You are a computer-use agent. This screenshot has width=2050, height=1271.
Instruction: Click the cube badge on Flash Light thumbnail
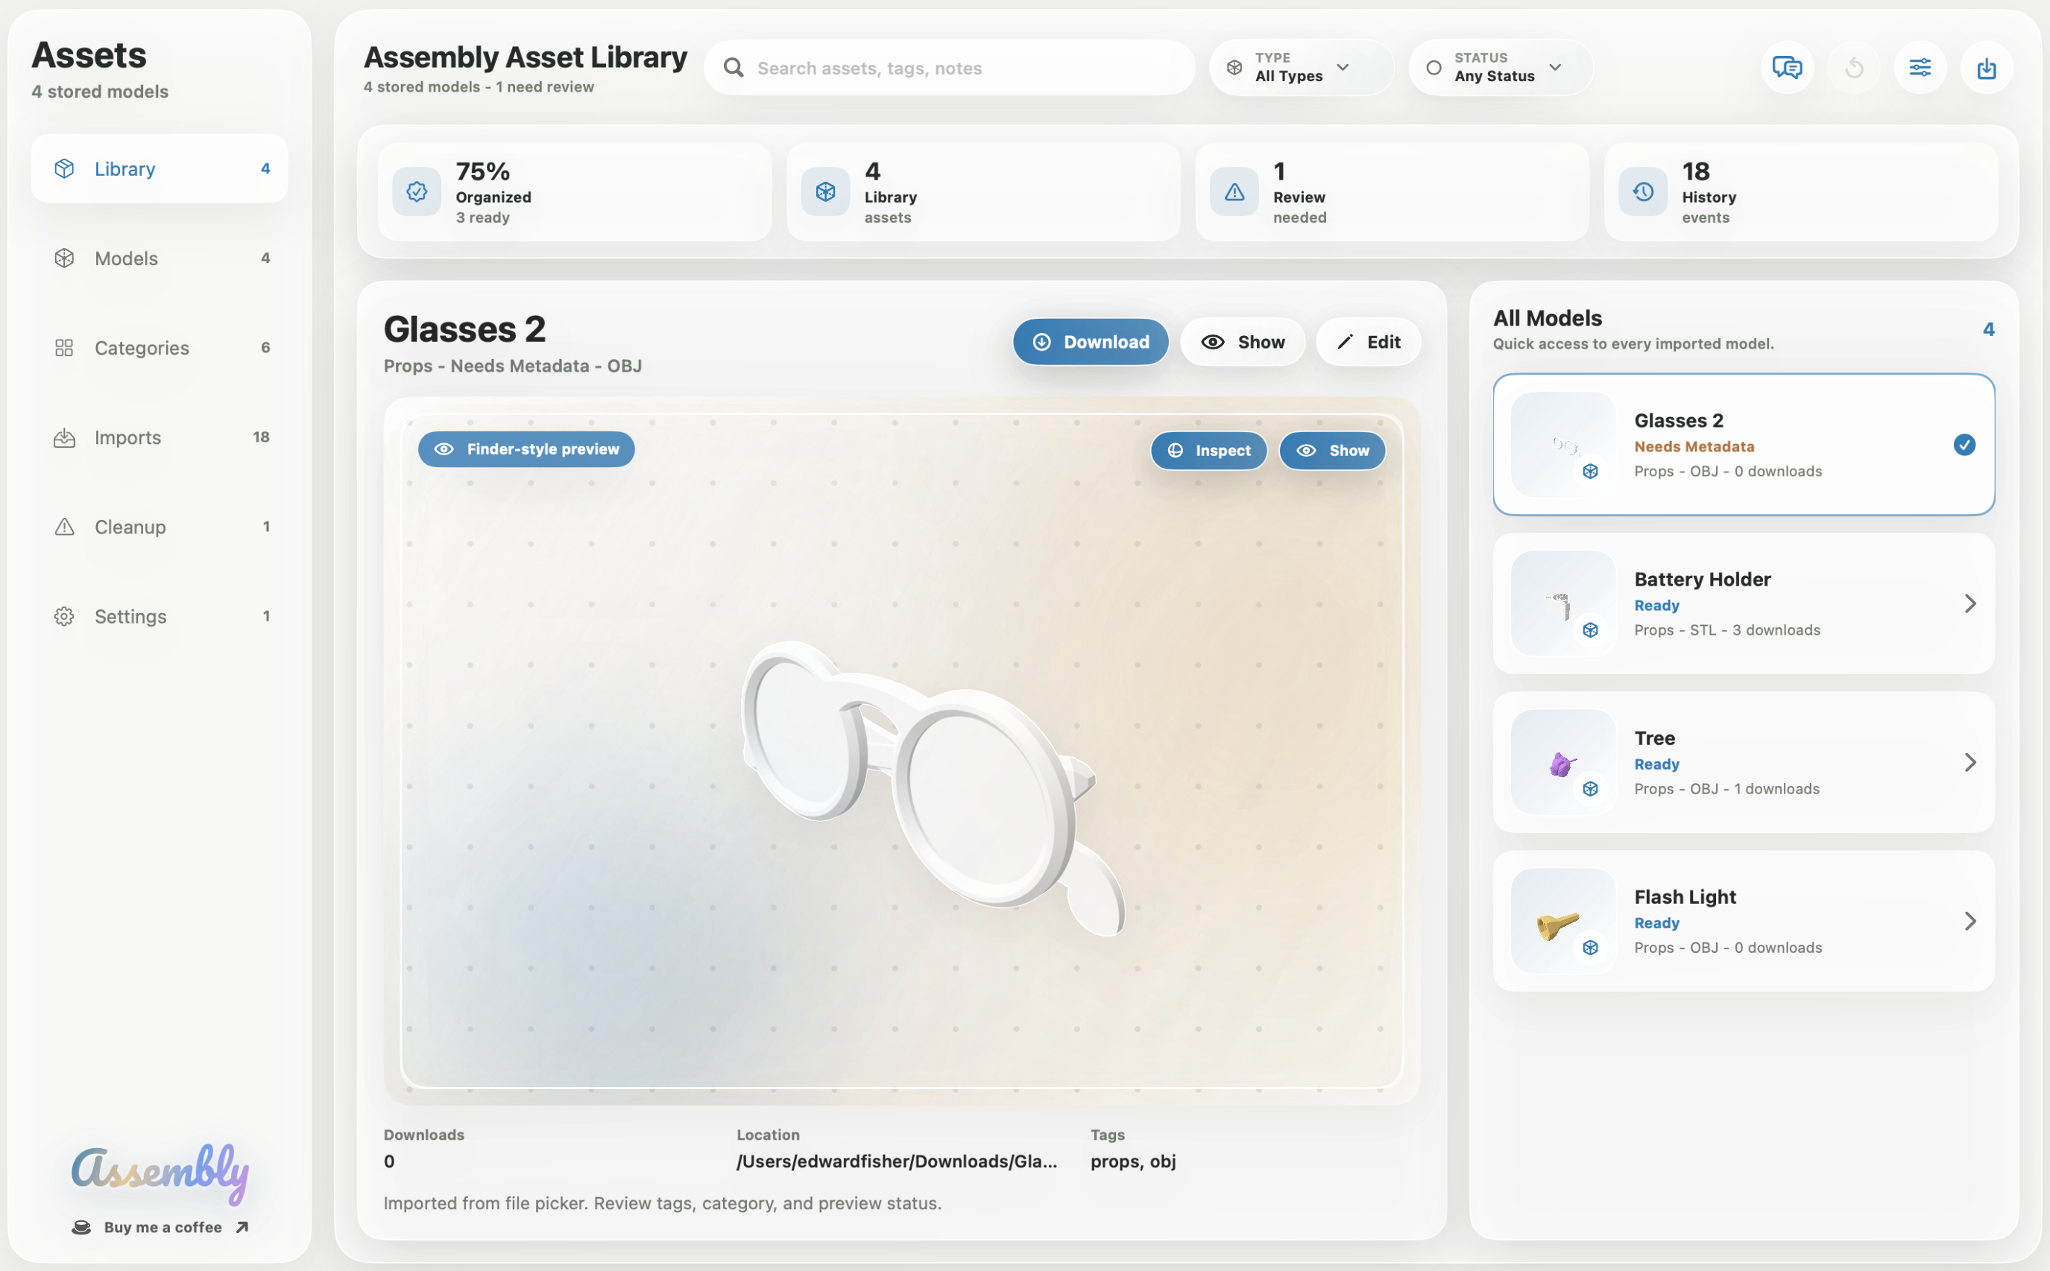pyautogui.click(x=1589, y=948)
